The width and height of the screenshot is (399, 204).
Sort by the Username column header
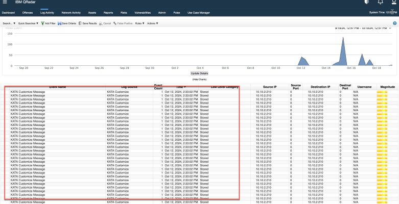coord(364,87)
